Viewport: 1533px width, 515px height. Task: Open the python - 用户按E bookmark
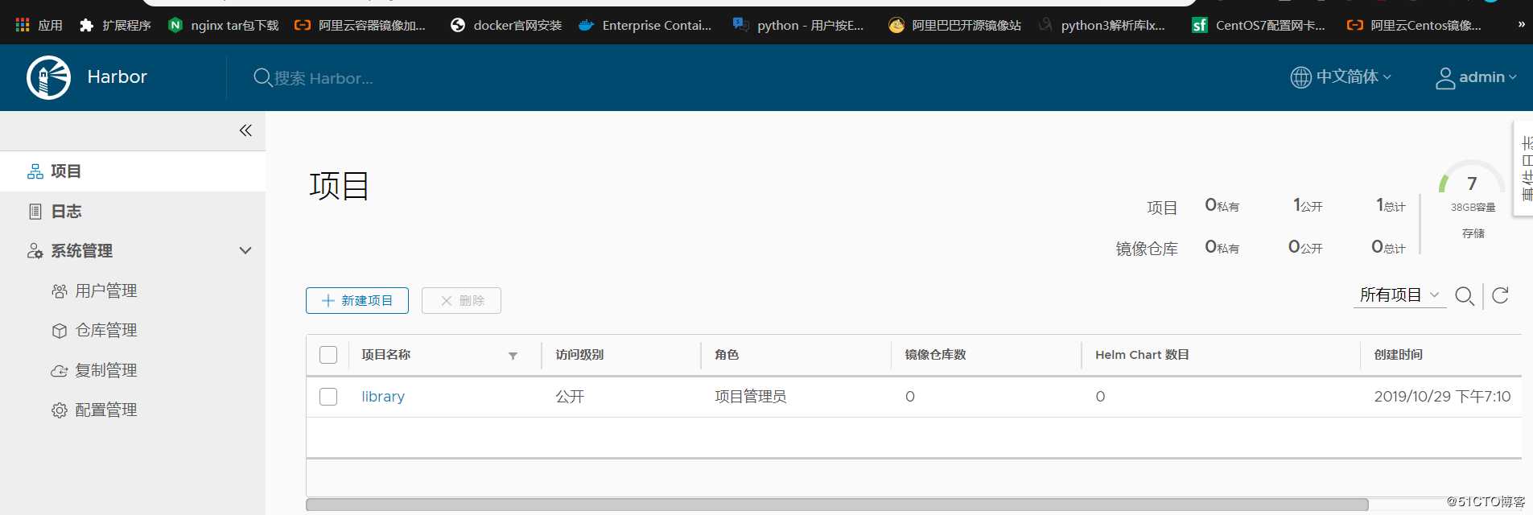797,25
